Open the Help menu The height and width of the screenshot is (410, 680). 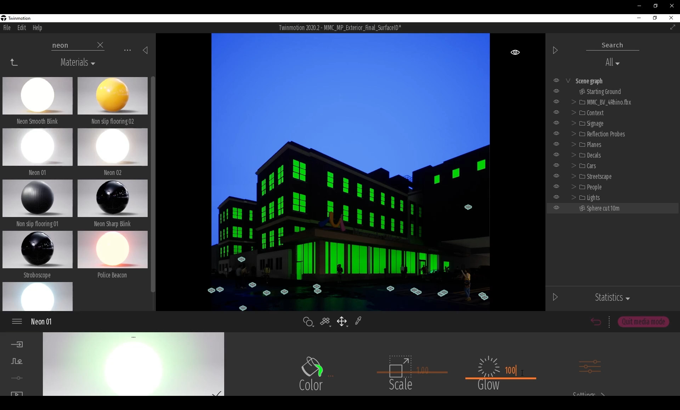click(37, 28)
